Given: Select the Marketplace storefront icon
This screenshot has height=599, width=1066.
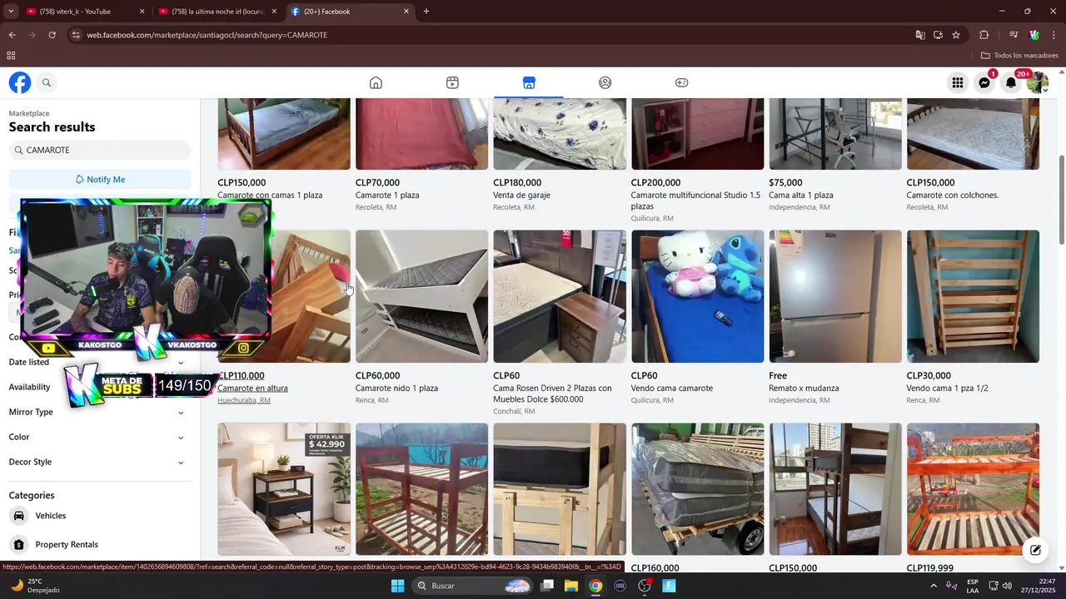Looking at the screenshot, I should pos(529,82).
